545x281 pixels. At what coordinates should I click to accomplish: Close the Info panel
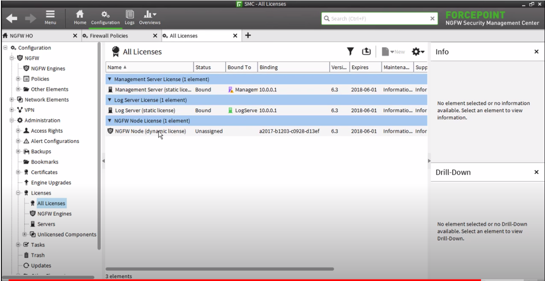[536, 52]
